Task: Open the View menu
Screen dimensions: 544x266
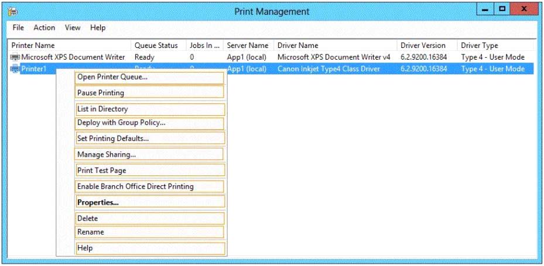Action: click(73, 27)
